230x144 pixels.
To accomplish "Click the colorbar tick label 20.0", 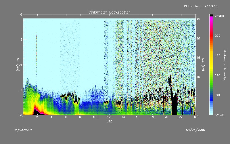I will tap(218, 35).
